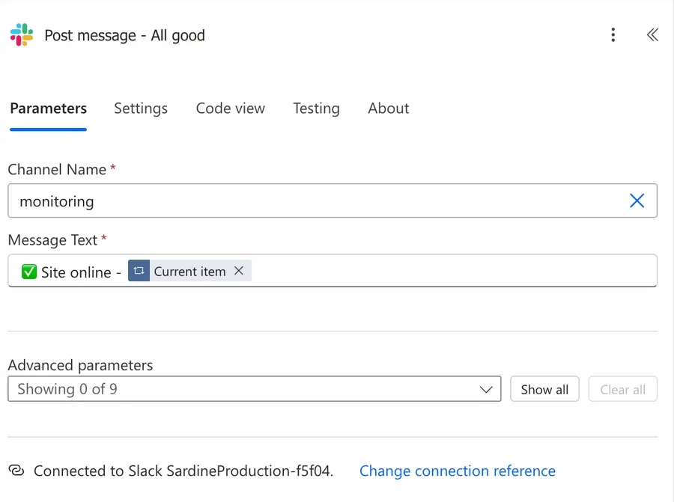Image resolution: width=674 pixels, height=502 pixels.
Task: Click the connection link icon
Action: point(16,471)
